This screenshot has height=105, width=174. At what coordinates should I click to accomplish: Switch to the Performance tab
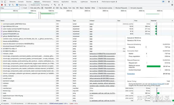point(46,2)
